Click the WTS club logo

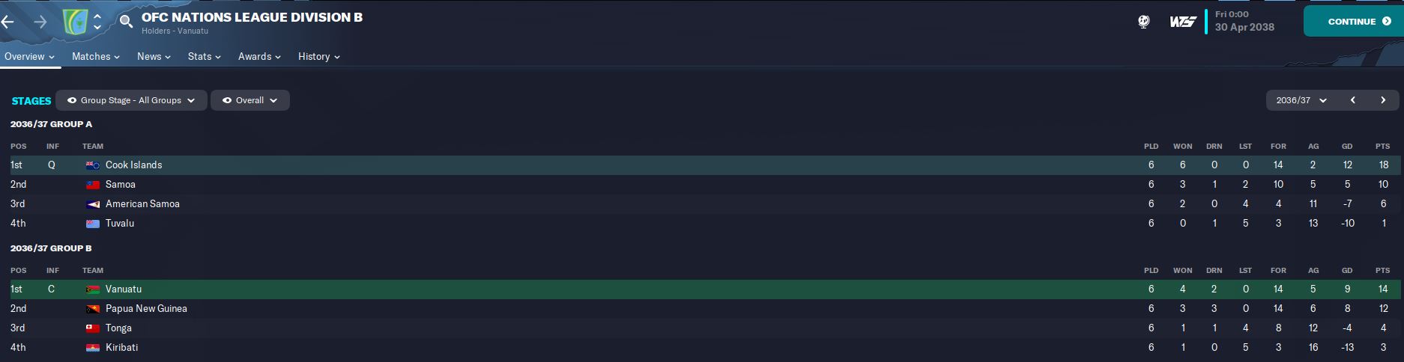[x=1182, y=22]
